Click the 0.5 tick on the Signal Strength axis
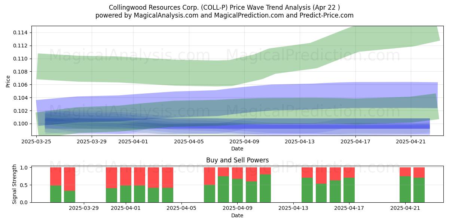The width and height of the screenshot is (449, 224). 24,185
